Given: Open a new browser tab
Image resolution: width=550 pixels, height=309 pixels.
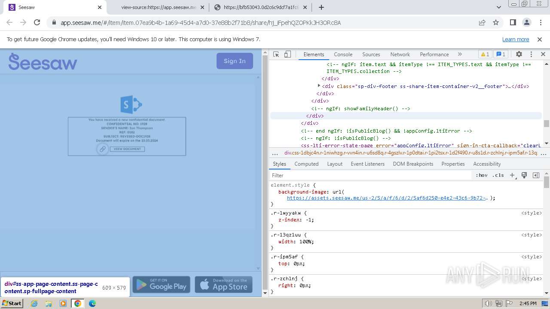Looking at the screenshot, I should click(321, 7).
